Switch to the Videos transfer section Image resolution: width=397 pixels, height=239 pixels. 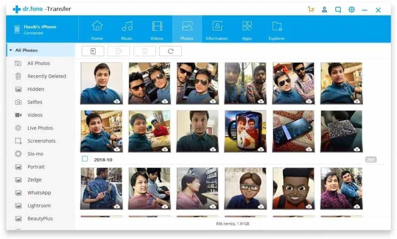click(157, 29)
